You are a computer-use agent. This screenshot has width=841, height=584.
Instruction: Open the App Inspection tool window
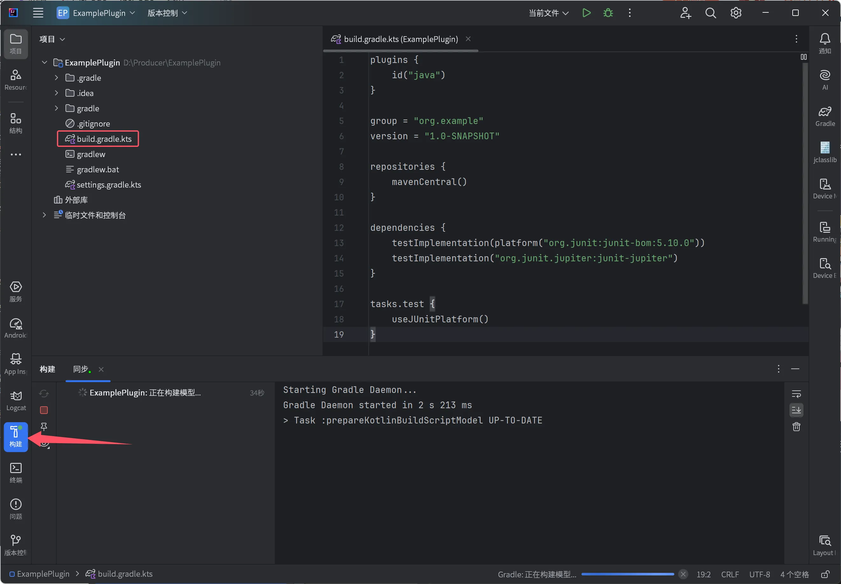pyautogui.click(x=16, y=364)
